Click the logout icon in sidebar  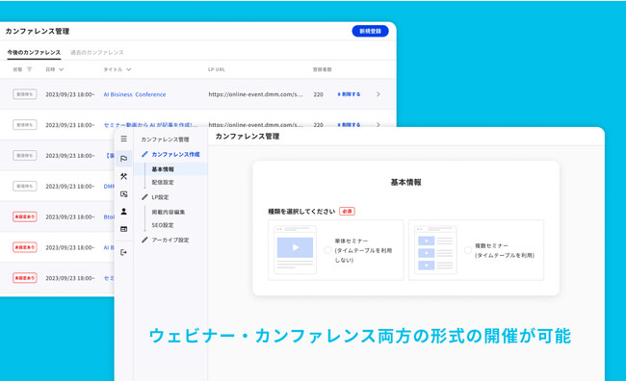pyautogui.click(x=124, y=252)
